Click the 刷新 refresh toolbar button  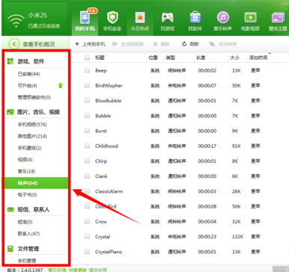pos(190,44)
